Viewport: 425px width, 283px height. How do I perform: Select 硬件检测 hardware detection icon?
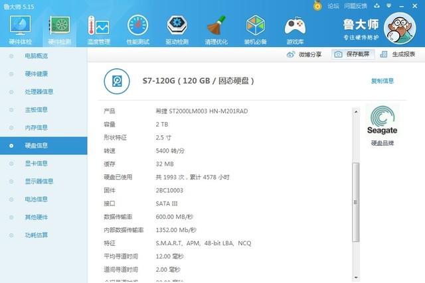[59, 25]
